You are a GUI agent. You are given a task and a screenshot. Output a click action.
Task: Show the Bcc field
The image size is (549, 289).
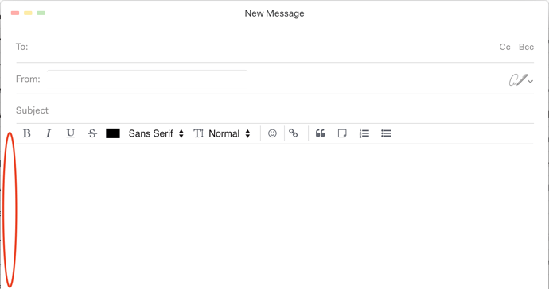point(526,47)
